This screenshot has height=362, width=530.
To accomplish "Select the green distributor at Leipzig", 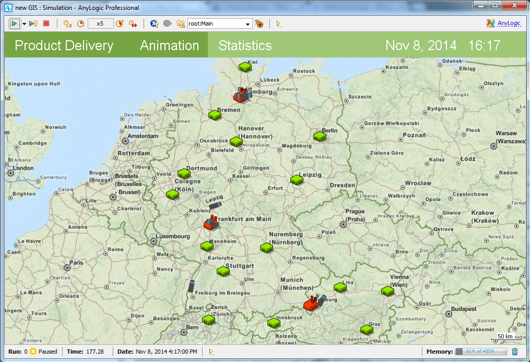I will [x=297, y=180].
